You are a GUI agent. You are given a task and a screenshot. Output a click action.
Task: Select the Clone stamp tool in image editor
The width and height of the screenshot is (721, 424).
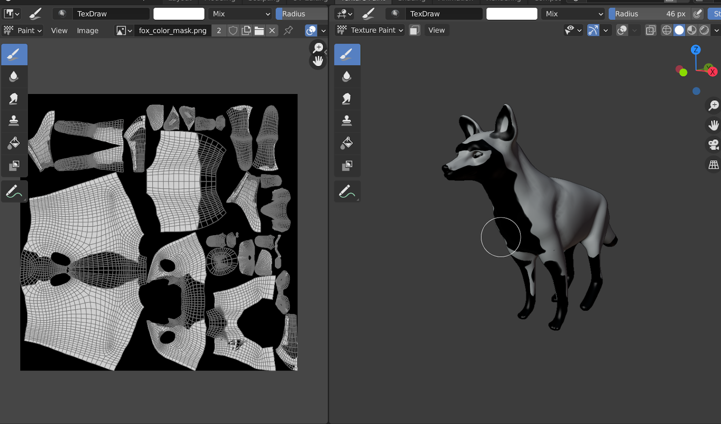point(14,121)
